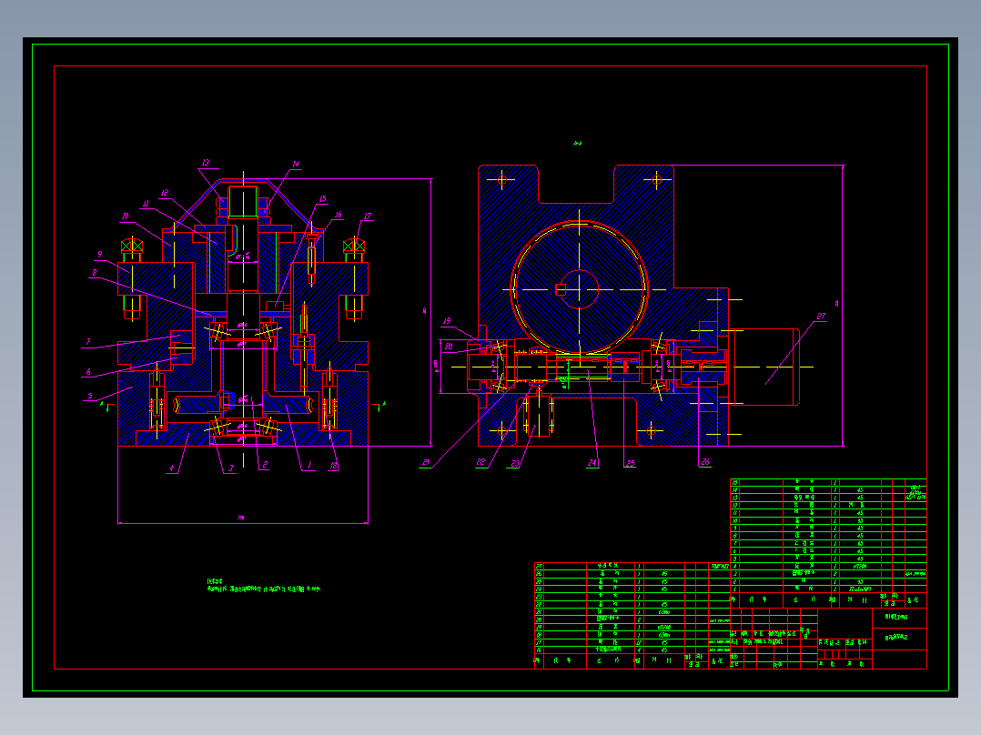Click part callout number 18
981x735 pixels.
333,466
